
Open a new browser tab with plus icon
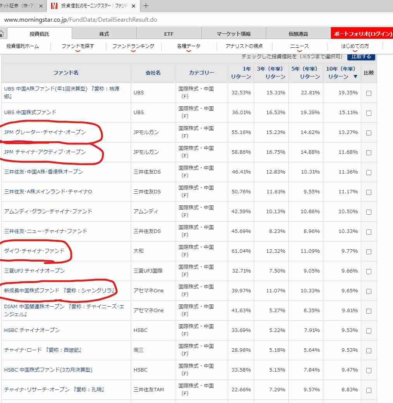tap(146, 6)
